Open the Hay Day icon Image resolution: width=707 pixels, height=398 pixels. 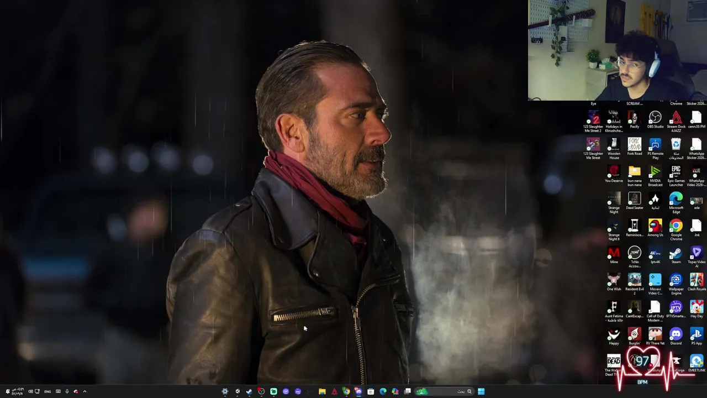point(697,309)
